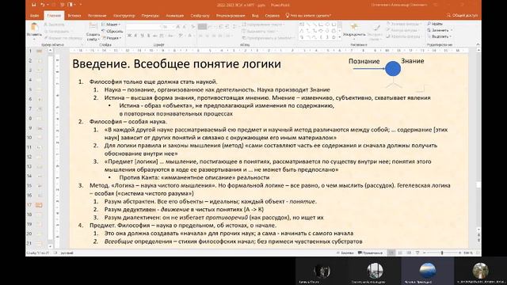Switch to the Анимация tab
This screenshot has width=507, height=285.
(174, 16)
